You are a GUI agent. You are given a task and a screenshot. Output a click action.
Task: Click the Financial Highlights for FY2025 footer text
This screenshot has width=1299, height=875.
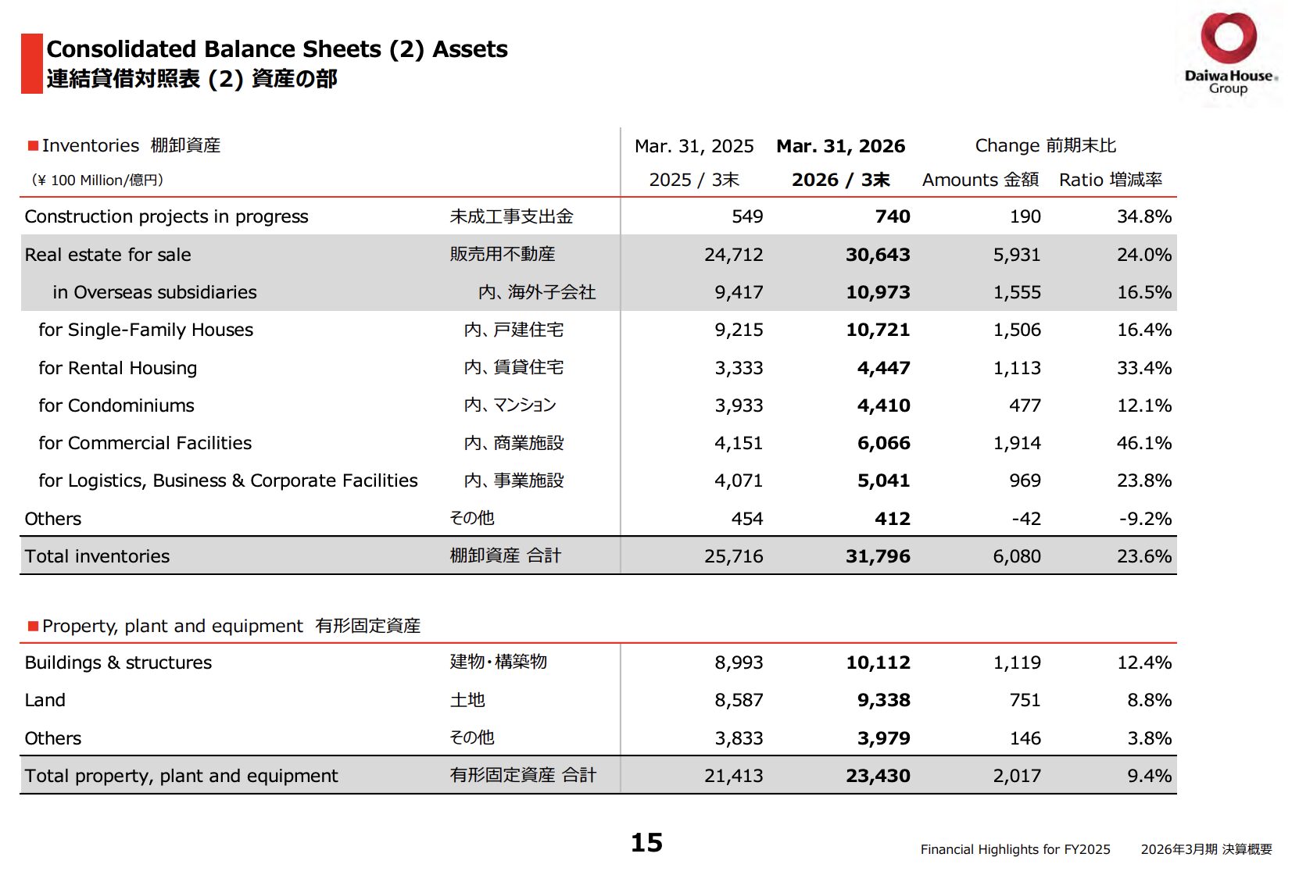[x=1015, y=850]
